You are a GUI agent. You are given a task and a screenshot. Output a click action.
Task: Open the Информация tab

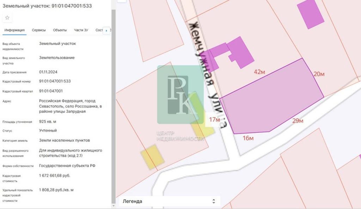(14, 30)
